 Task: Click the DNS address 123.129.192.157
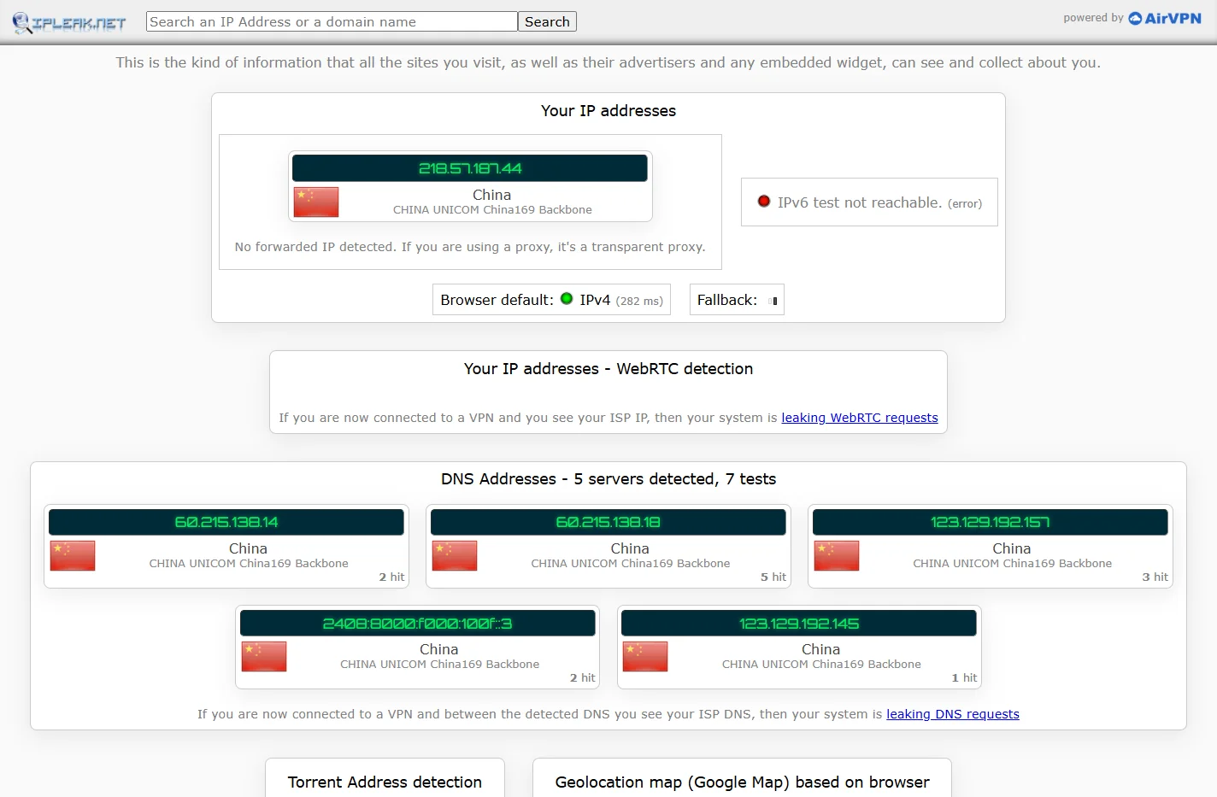click(x=991, y=522)
